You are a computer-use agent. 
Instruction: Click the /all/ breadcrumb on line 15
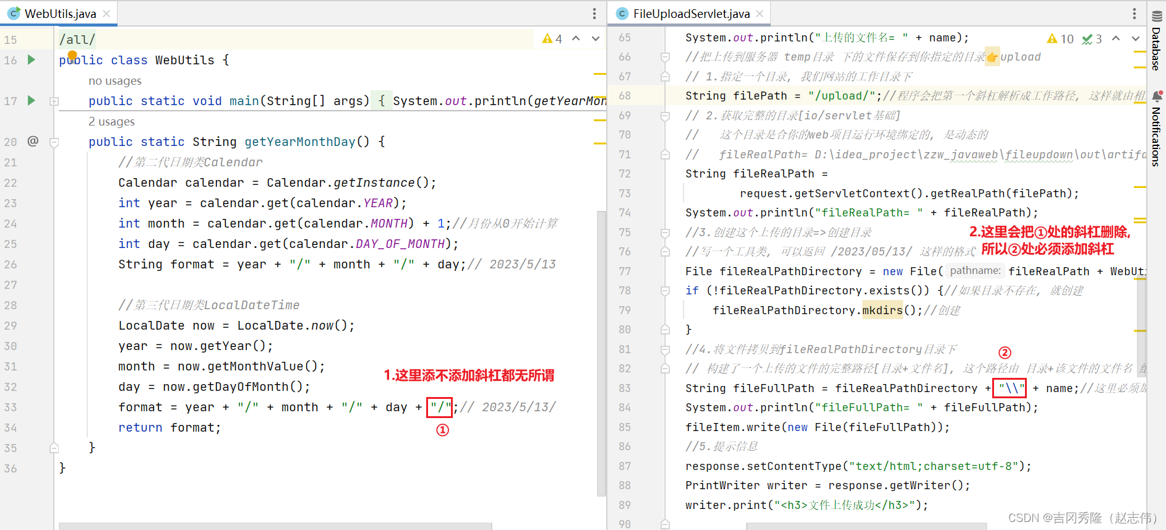point(77,40)
